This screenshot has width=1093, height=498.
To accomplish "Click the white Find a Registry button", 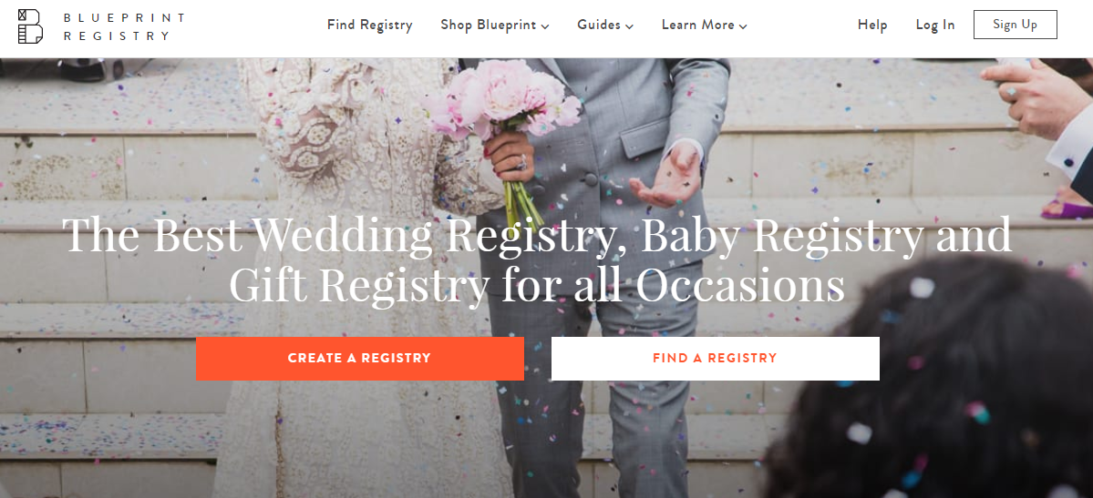I will point(716,359).
